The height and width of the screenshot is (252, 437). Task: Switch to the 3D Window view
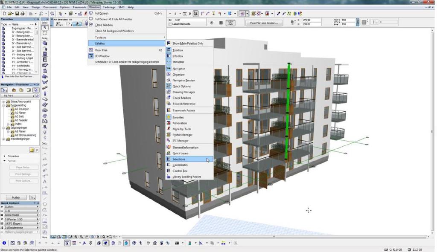[126, 56]
